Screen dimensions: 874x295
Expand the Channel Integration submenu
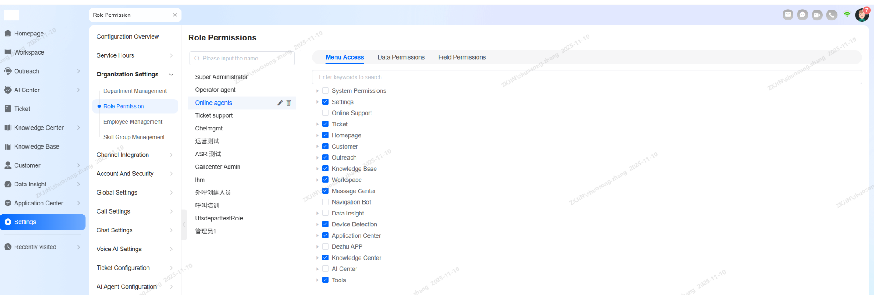(x=171, y=155)
